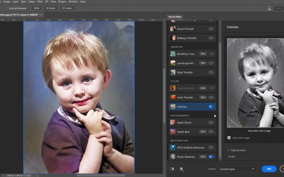
Task: Select the Neural Filters panel tab
Action: (175, 17)
